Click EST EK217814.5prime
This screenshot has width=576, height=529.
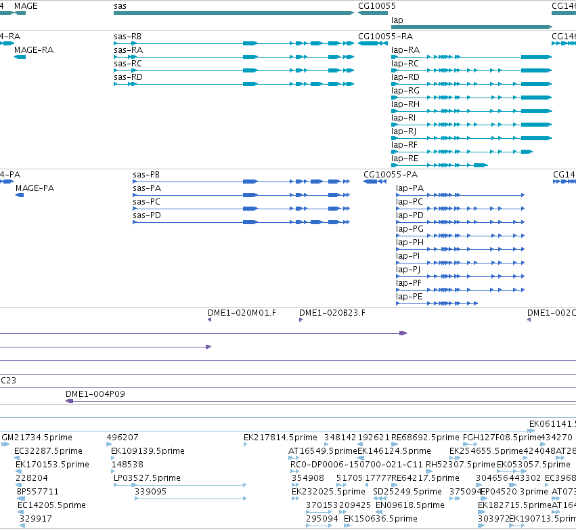coord(280,438)
